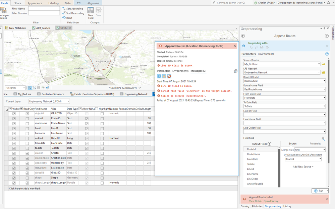Click the back arrow in Geoprocessing pane
The height and width of the screenshot is (209, 335).
[243, 36]
